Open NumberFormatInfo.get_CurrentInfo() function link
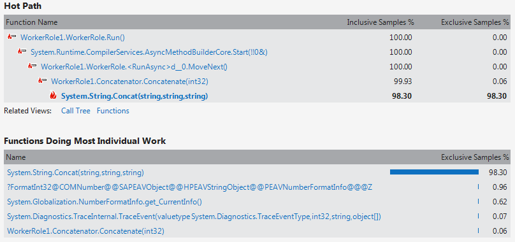Image resolution: width=515 pixels, height=242 pixels. pos(104,202)
